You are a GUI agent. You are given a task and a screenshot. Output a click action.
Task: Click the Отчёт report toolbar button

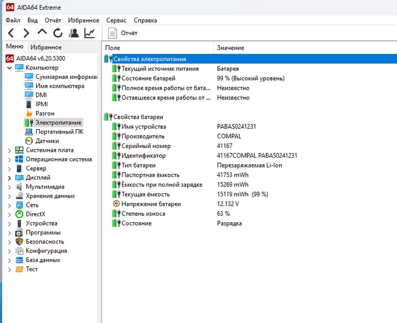[123, 33]
